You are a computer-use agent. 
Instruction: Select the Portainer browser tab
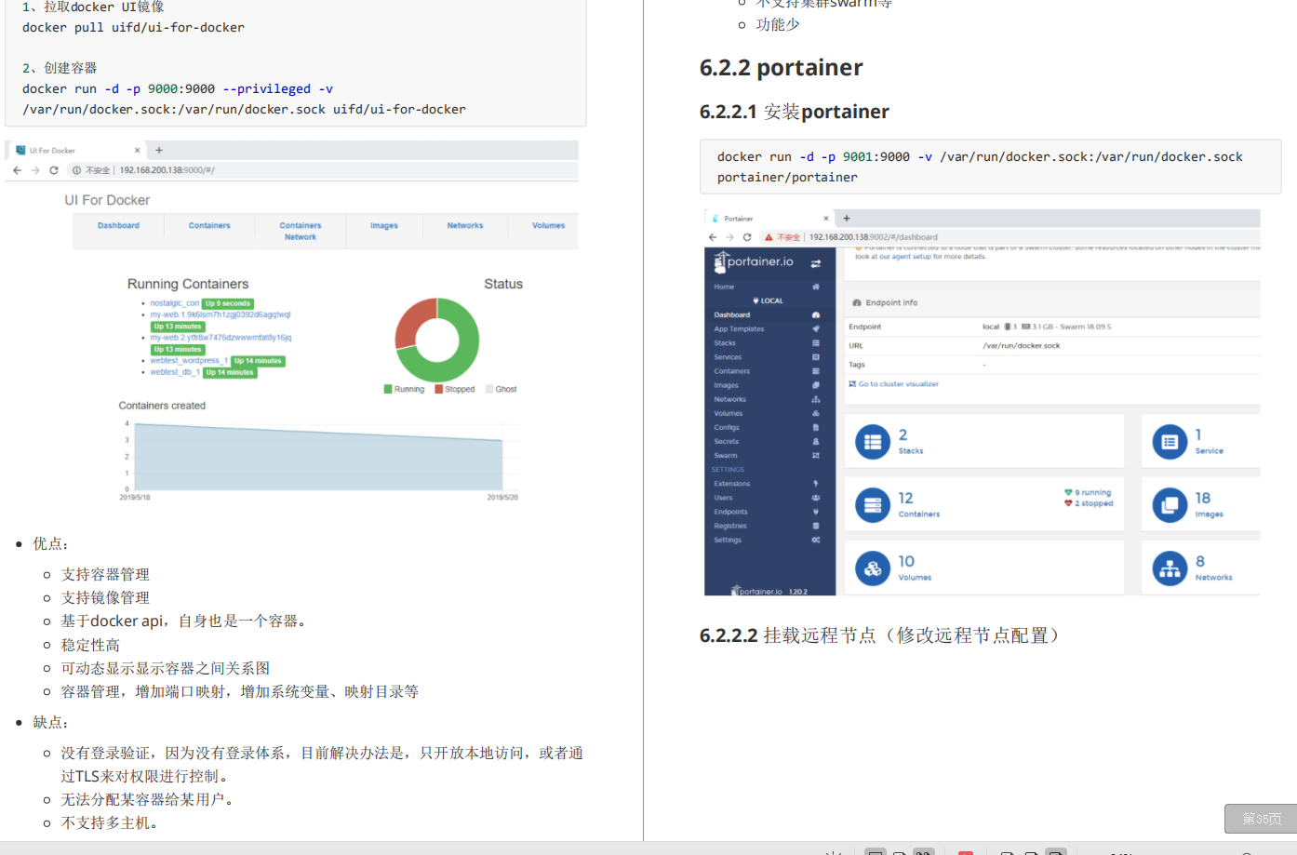[769, 219]
